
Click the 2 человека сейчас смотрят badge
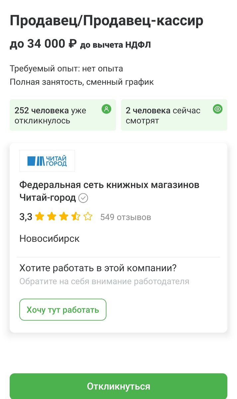[x=174, y=115]
